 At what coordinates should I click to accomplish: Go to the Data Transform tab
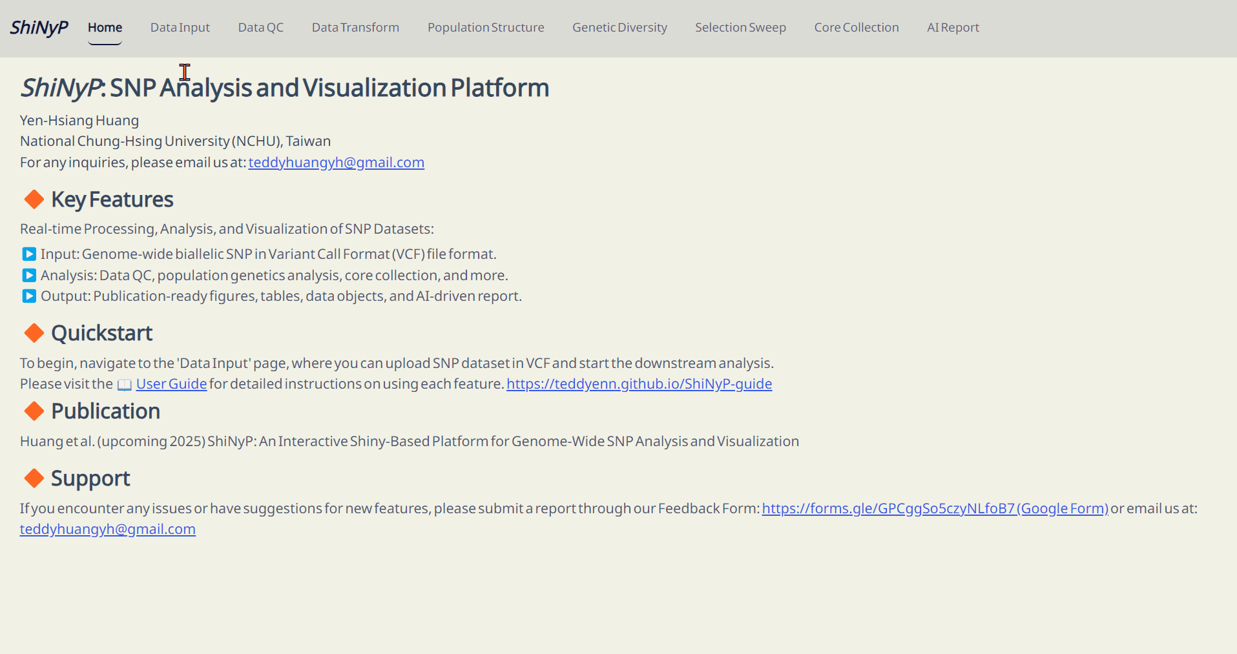(x=355, y=27)
